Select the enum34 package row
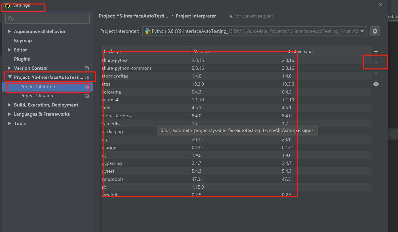Screen dimensions: 398x232 [236, 100]
